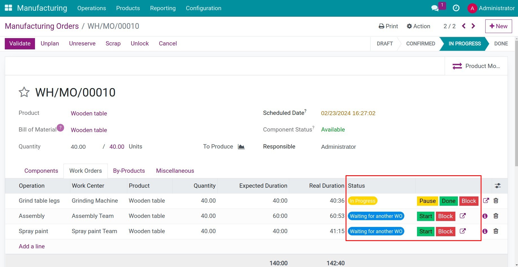This screenshot has height=267, width=518.
Task: Open Product Moves smart button
Action: pyautogui.click(x=476, y=66)
